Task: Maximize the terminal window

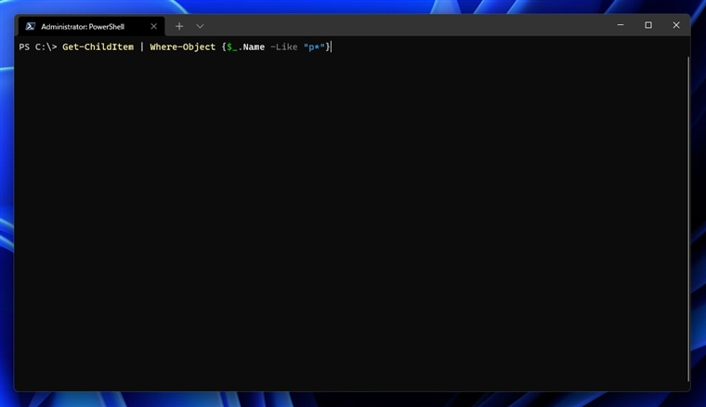Action: click(x=648, y=25)
